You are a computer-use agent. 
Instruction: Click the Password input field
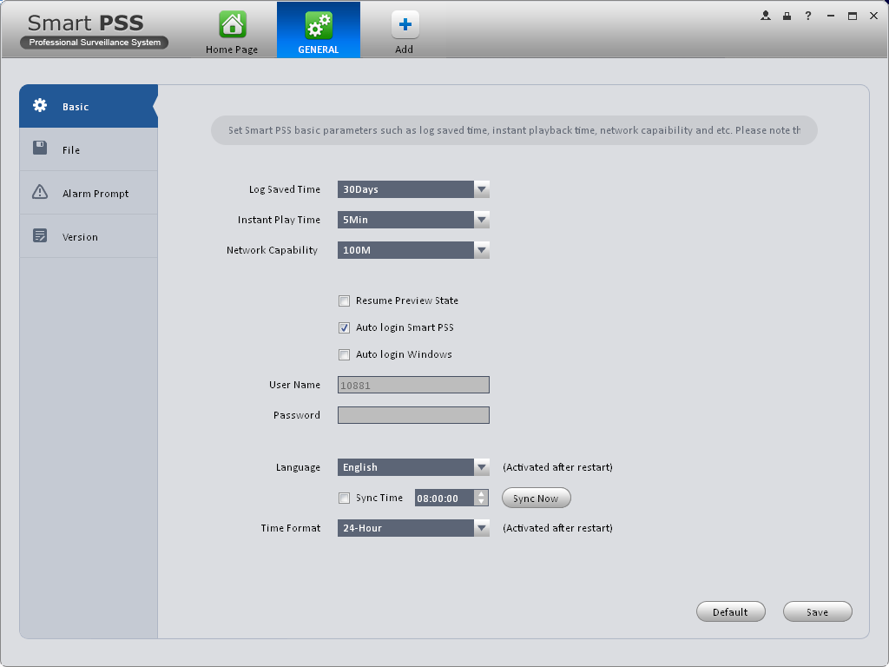[413, 415]
